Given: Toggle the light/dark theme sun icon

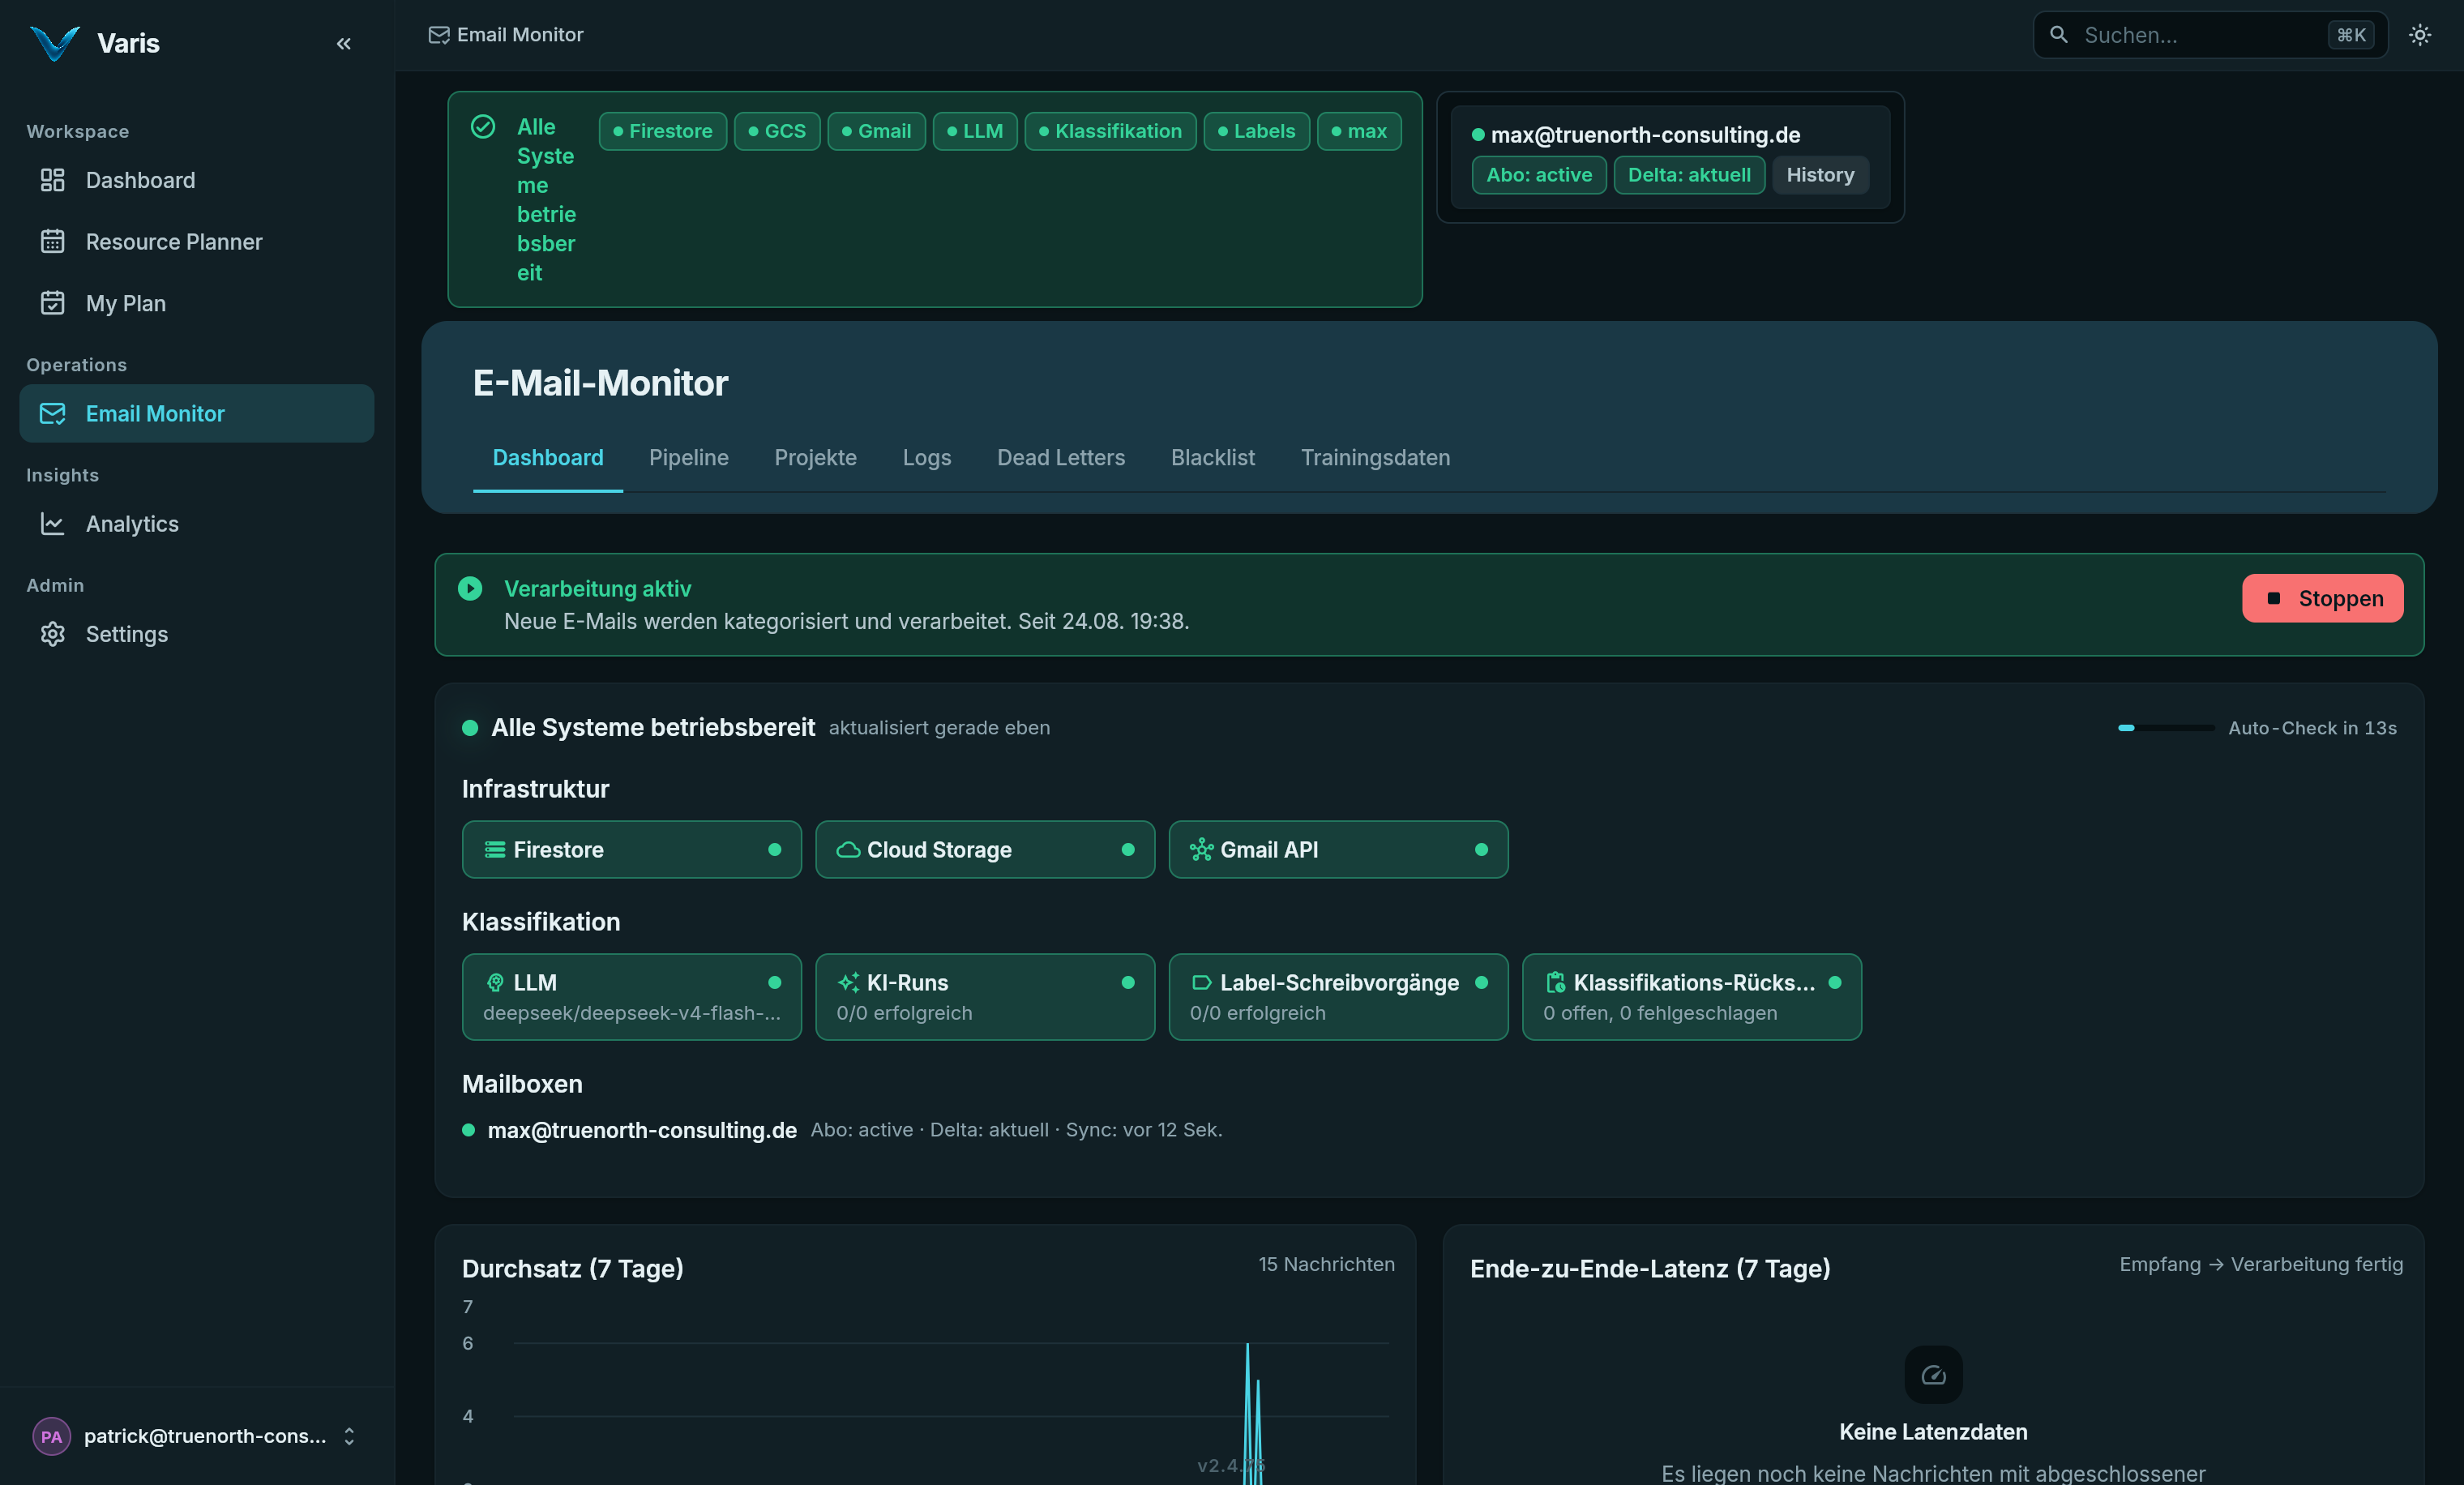Looking at the screenshot, I should click(x=2420, y=35).
